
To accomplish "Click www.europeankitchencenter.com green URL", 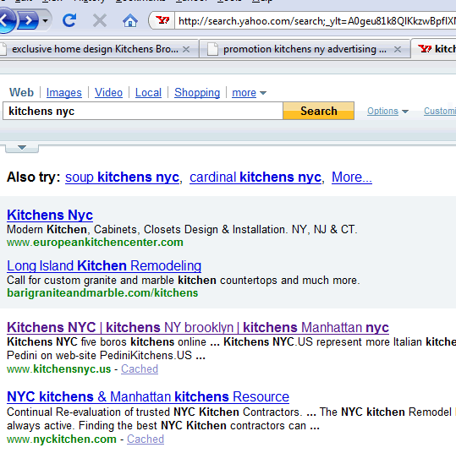I will [x=95, y=243].
